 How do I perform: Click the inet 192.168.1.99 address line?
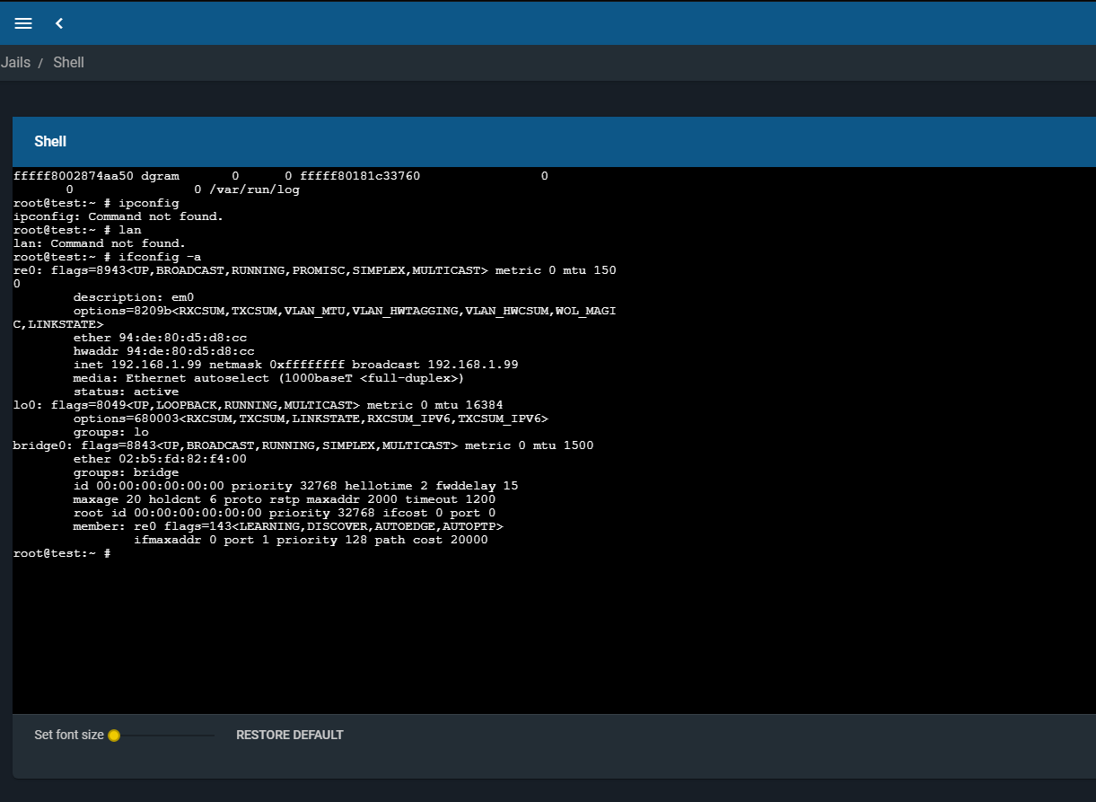pyautogui.click(x=295, y=365)
